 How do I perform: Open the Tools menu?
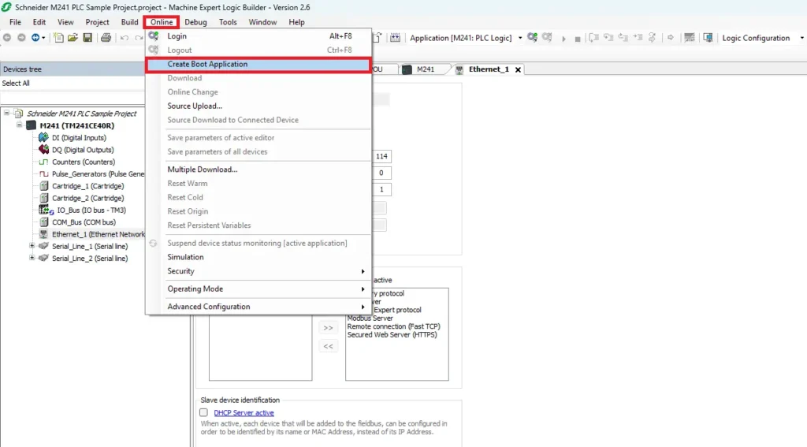tap(228, 22)
